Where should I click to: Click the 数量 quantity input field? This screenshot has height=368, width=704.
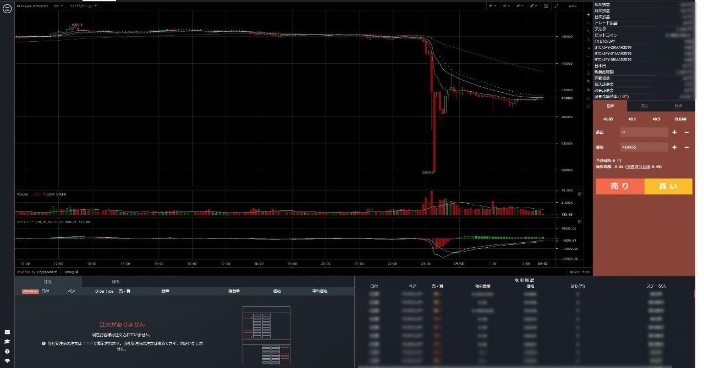point(643,132)
